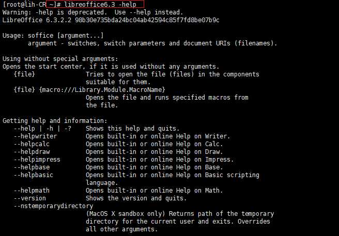Select the '--help | -h | -?' option
Viewport: 339px width, 236px height.
42,129
